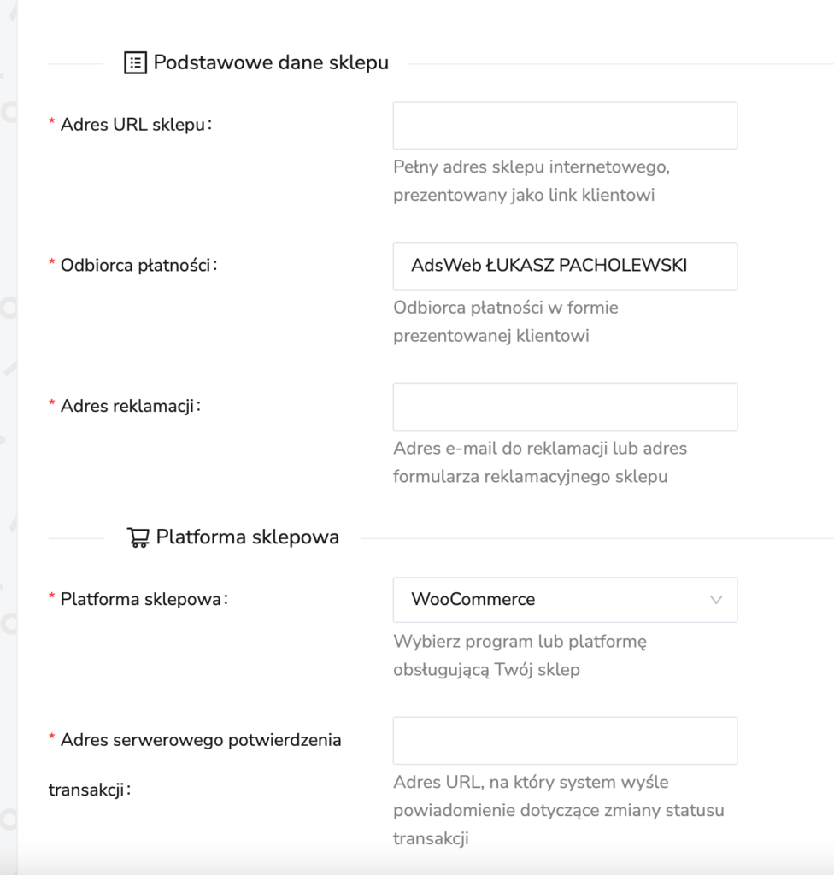
Task: Click the hint 'Odbiorca płatności w formie'
Action: pos(506,308)
